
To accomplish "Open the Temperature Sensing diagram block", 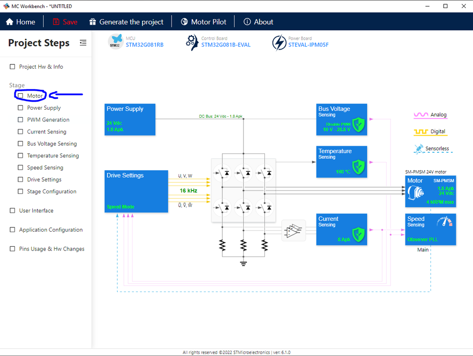I will tap(342, 162).
